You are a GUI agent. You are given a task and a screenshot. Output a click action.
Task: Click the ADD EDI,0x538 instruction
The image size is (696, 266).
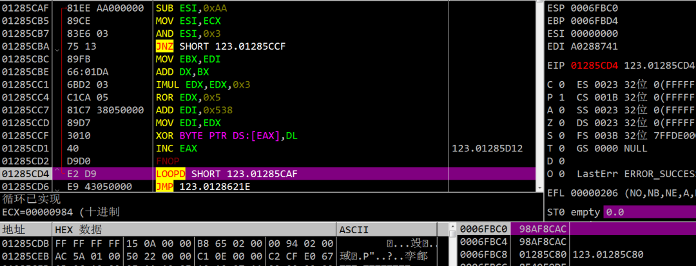pos(194,110)
